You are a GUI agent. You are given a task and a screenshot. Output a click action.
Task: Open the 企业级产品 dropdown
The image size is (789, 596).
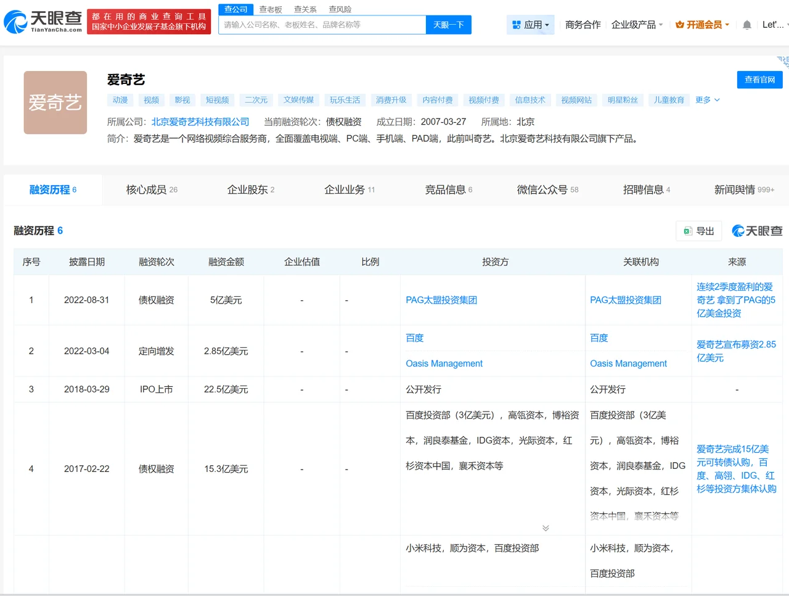pyautogui.click(x=637, y=25)
